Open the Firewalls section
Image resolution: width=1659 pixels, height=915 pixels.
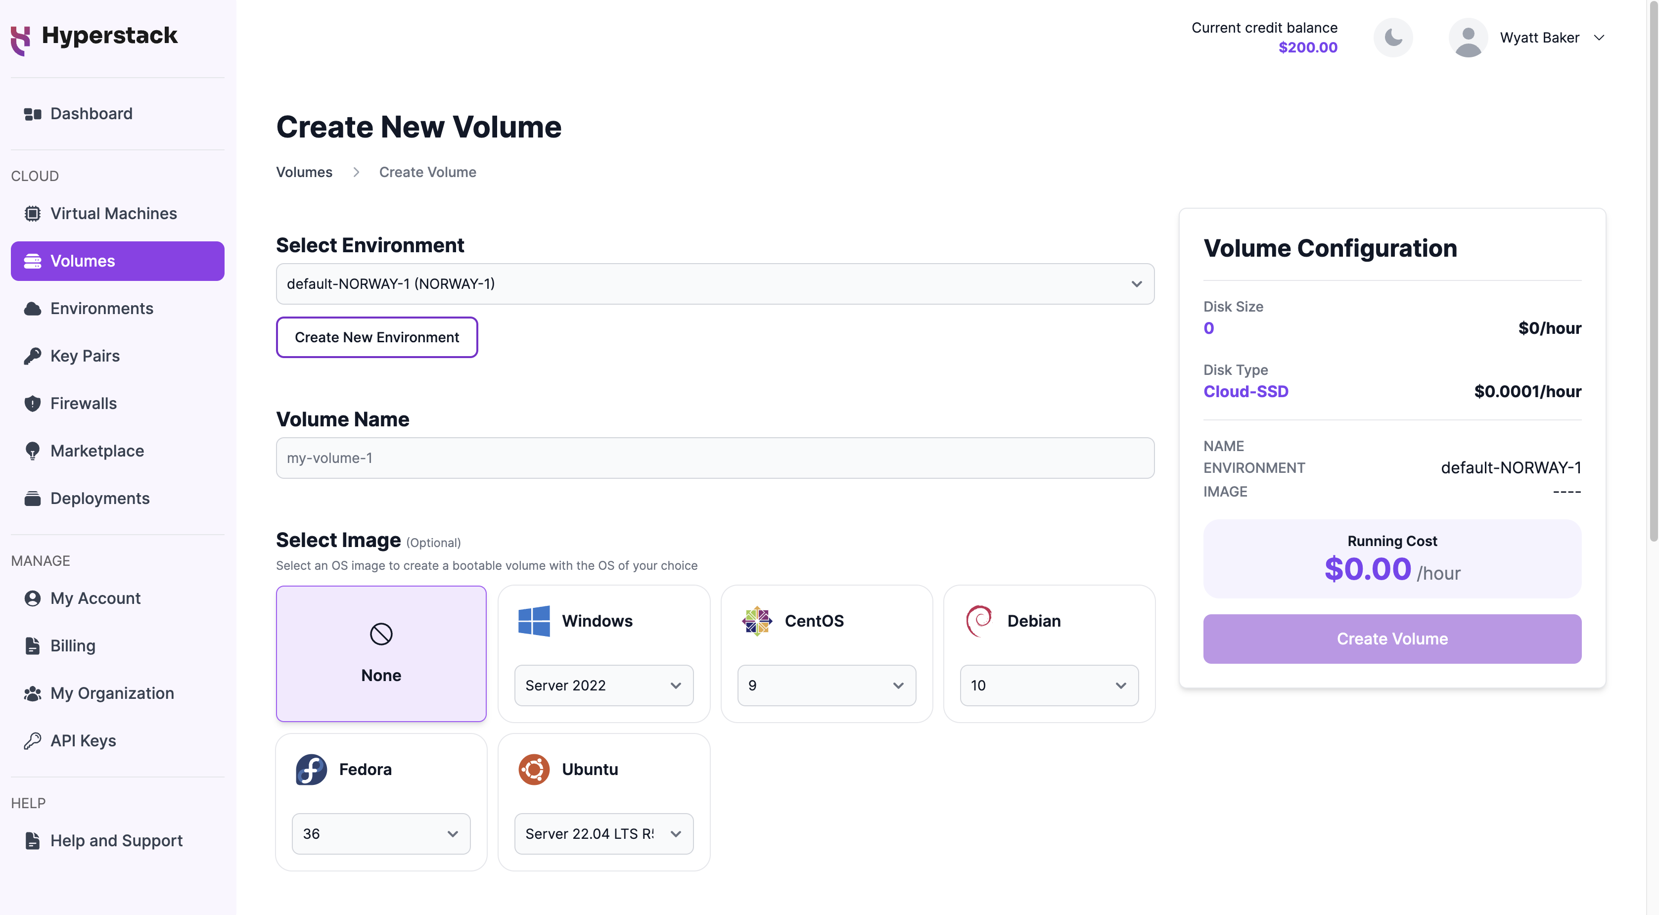pos(117,404)
